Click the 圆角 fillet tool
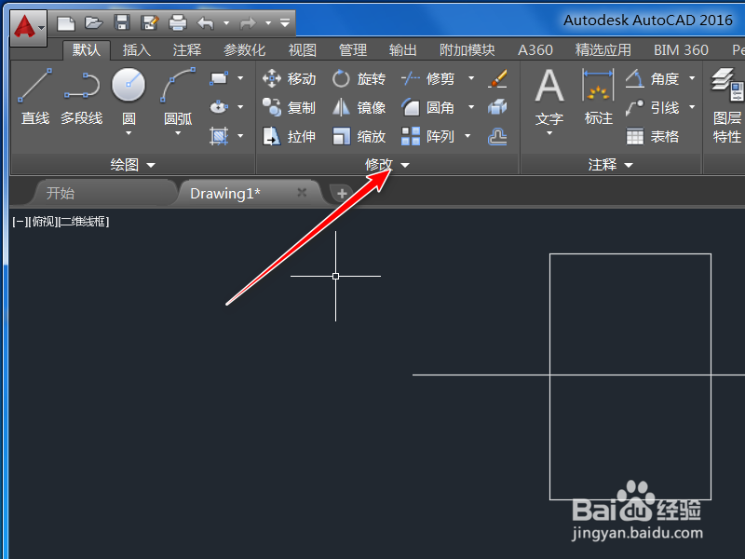The width and height of the screenshot is (745, 559). pyautogui.click(x=428, y=107)
